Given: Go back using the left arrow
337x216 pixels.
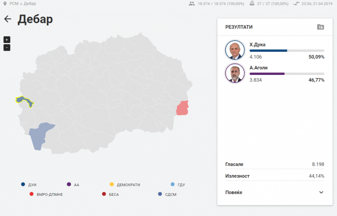Looking at the screenshot, I should pyautogui.click(x=8, y=19).
